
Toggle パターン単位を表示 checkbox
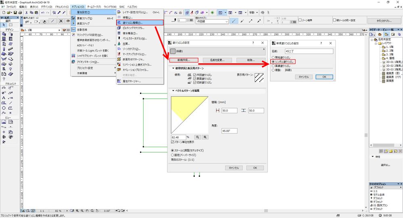tap(173, 142)
